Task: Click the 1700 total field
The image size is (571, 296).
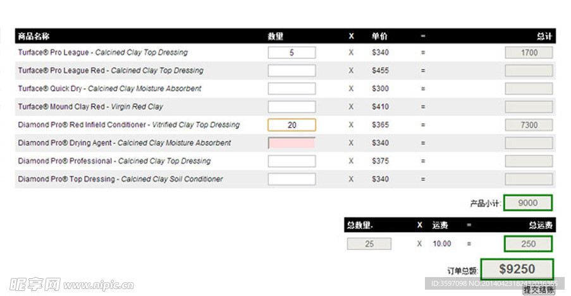Action: coord(529,52)
